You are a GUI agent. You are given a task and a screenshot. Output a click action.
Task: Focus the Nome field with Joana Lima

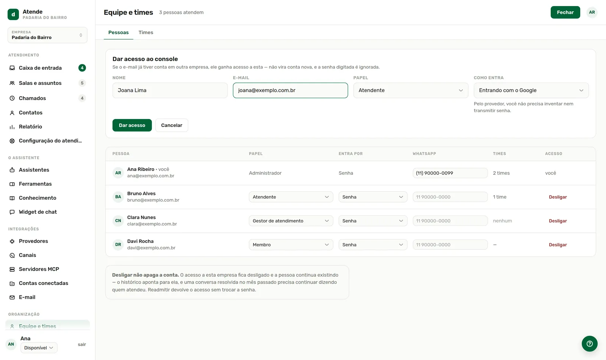click(170, 91)
